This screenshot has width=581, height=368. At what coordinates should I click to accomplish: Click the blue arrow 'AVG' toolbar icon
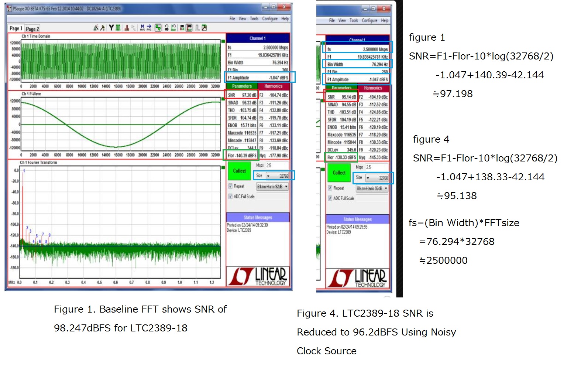click(149, 28)
